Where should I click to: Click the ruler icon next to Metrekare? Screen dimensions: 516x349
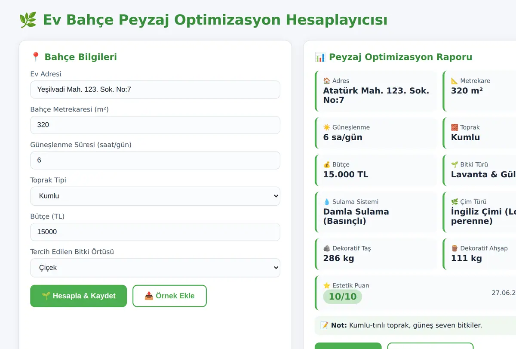pos(455,80)
